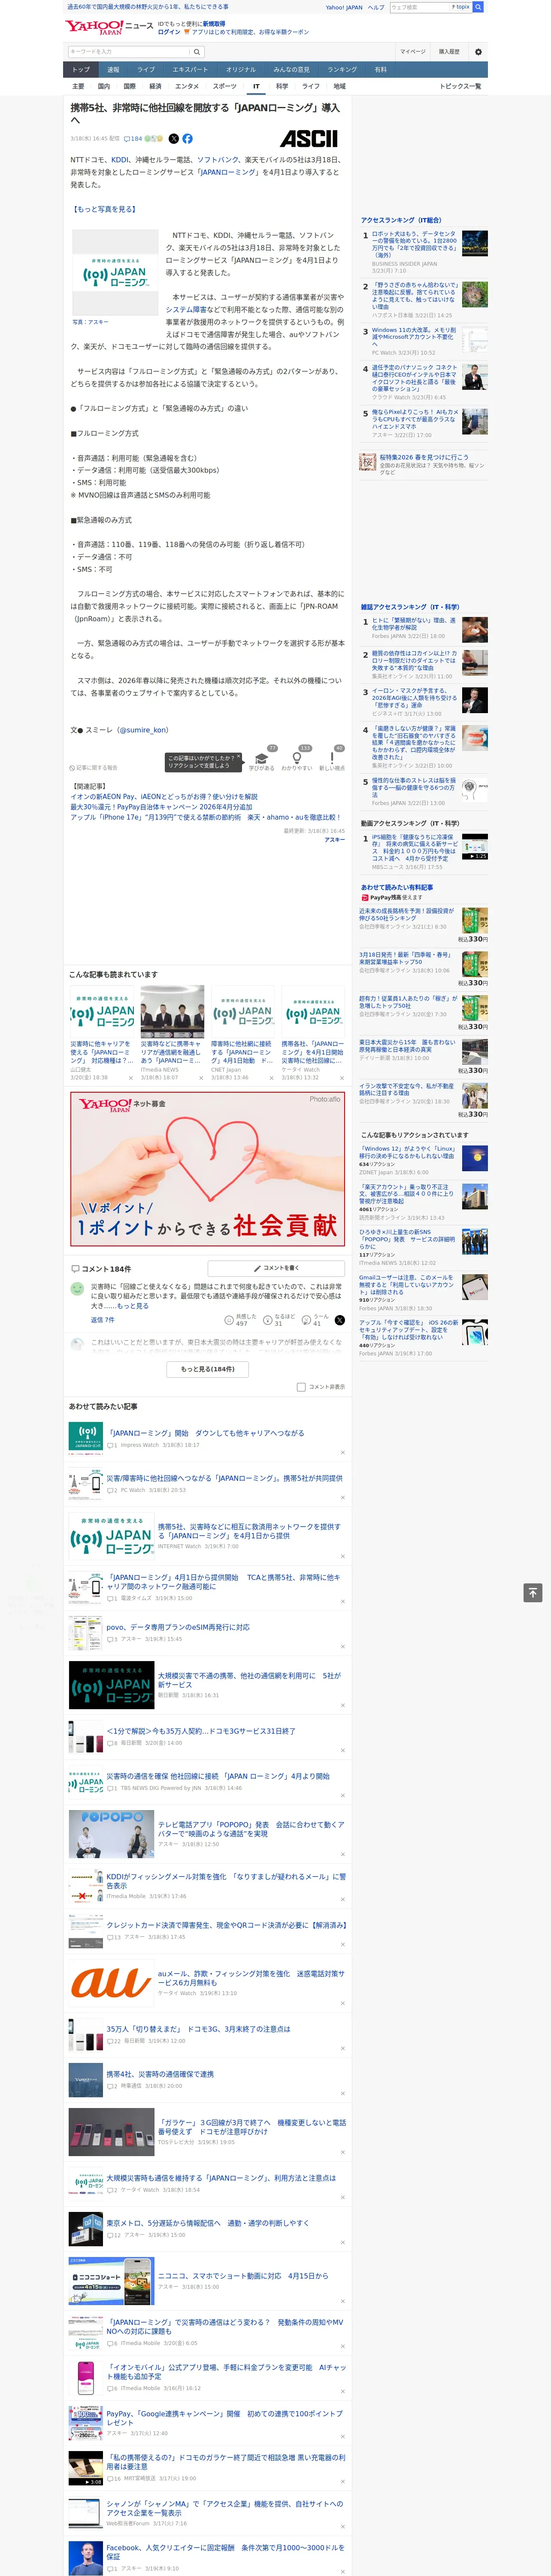
Task: Open related link about AEON Pay and iAEON
Action: pos(164,797)
